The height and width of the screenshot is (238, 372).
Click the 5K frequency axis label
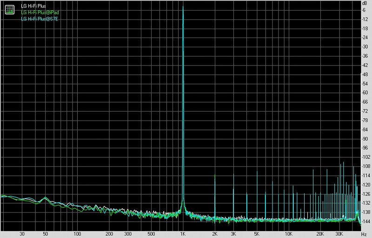pyautogui.click(x=257, y=234)
